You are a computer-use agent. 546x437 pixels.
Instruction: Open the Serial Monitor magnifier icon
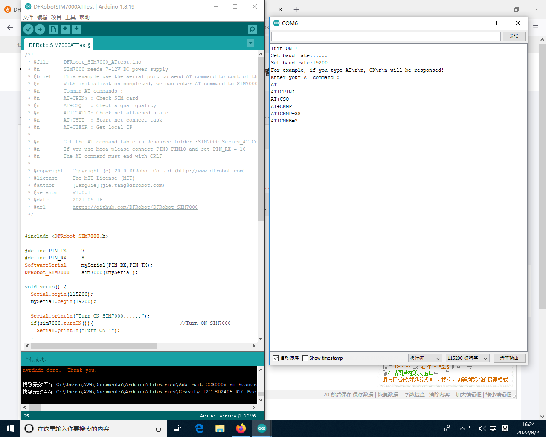pyautogui.click(x=253, y=29)
